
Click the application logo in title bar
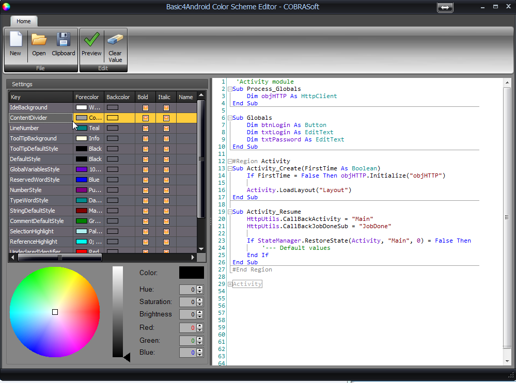tap(6, 7)
